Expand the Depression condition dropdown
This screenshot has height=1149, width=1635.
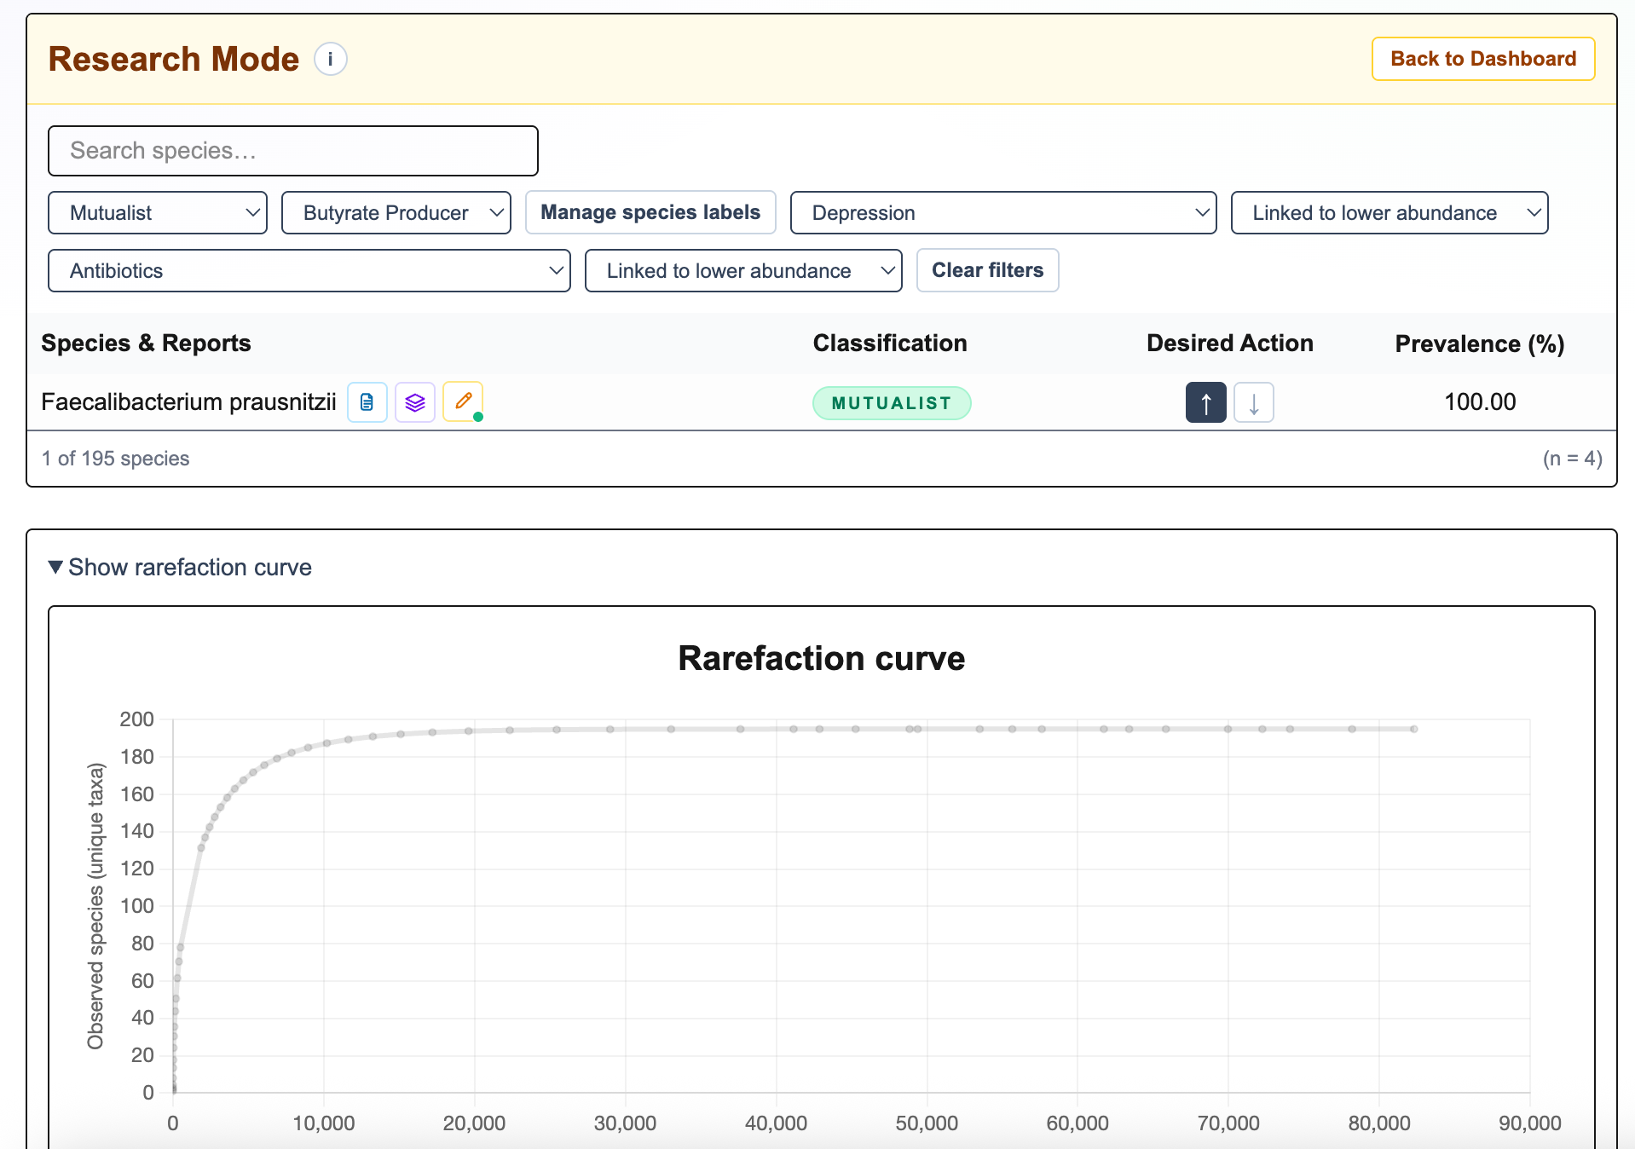click(x=1002, y=213)
